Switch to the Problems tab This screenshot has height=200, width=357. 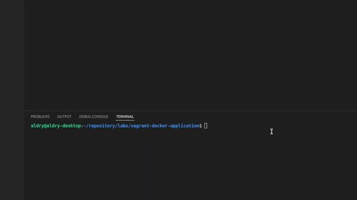click(x=40, y=117)
